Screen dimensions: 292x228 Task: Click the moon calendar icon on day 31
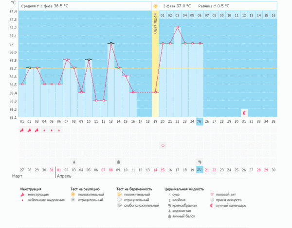[x=245, y=113]
